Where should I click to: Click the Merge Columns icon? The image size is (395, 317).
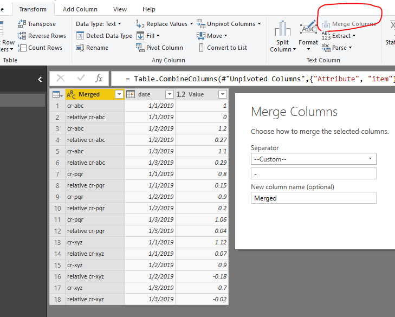tap(326, 24)
